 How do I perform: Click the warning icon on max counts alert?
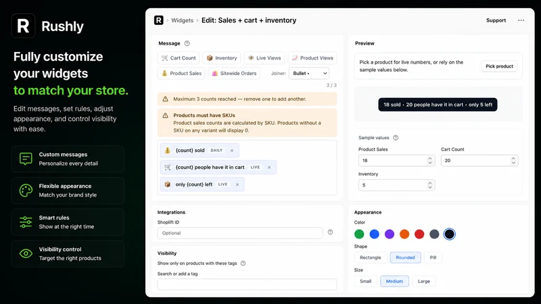point(165,99)
